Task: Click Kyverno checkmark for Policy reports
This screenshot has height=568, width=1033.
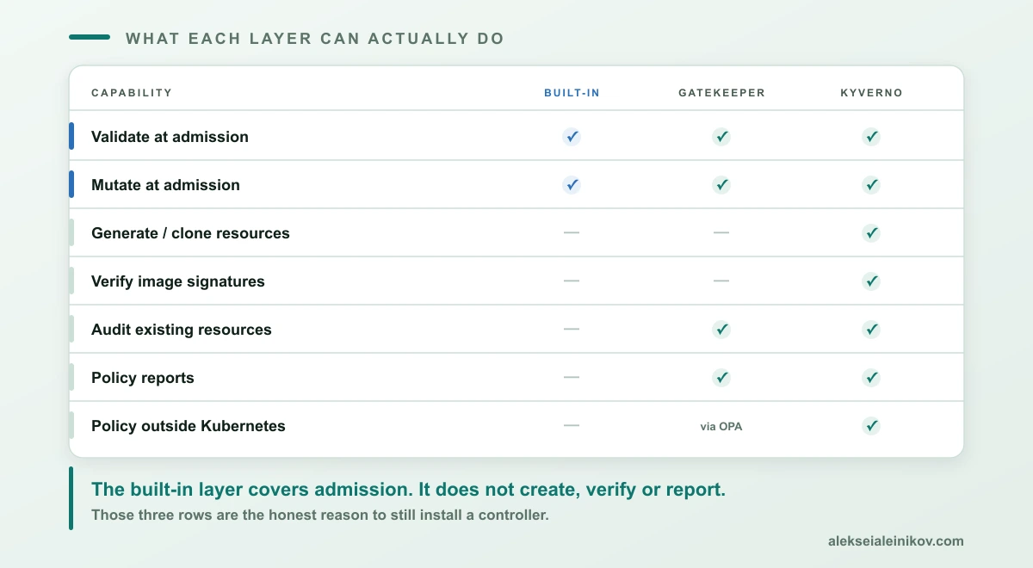Action: tap(871, 377)
